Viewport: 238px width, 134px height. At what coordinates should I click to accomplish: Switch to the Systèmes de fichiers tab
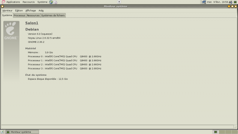pos(53,16)
